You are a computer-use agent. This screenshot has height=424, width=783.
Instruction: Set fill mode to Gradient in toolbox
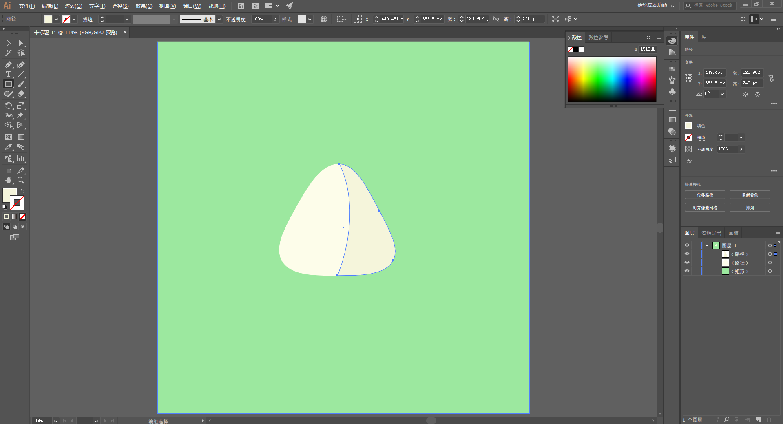(15, 217)
